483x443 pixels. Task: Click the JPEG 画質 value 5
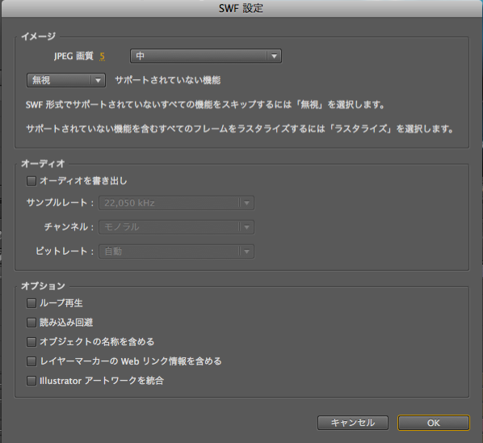pos(103,57)
